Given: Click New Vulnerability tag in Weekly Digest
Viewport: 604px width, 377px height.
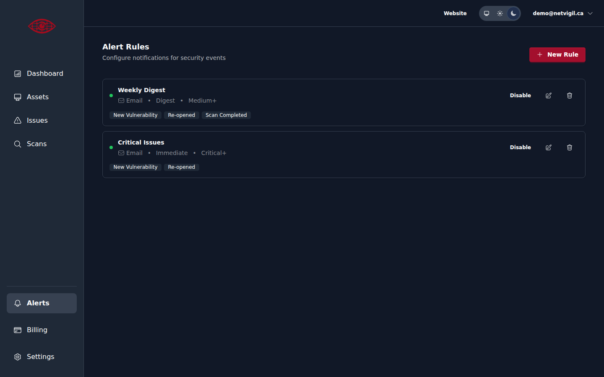Looking at the screenshot, I should tap(135, 115).
